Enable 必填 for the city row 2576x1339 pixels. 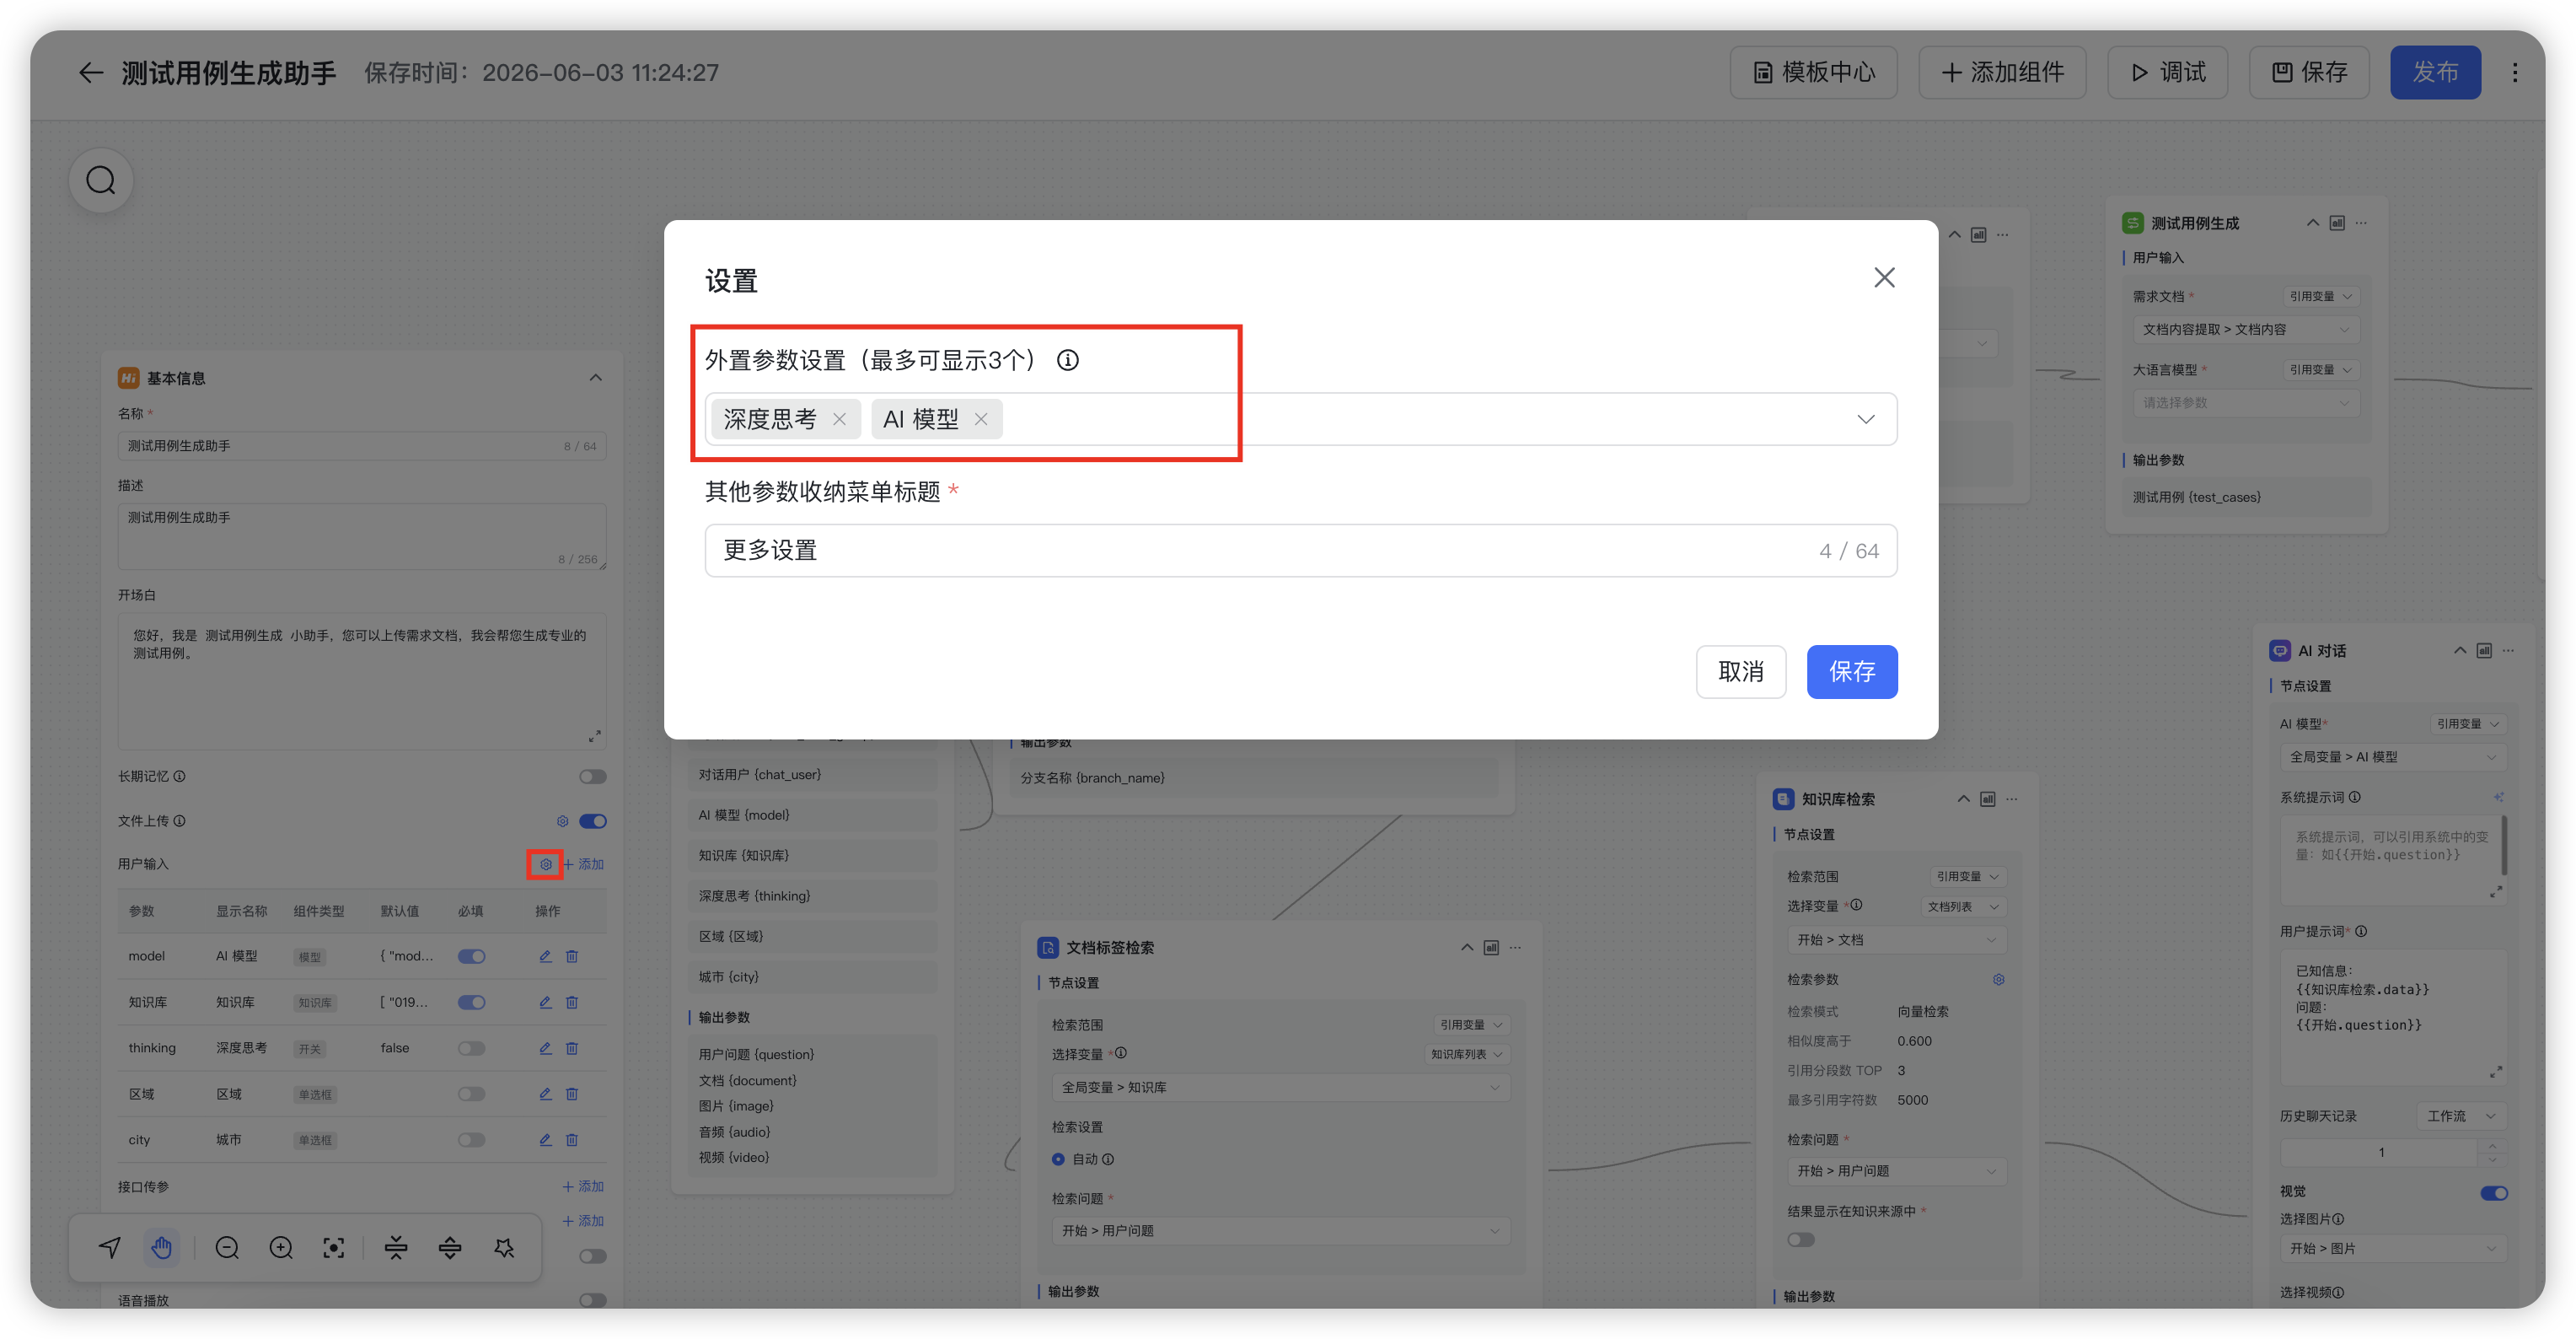[x=471, y=1139]
